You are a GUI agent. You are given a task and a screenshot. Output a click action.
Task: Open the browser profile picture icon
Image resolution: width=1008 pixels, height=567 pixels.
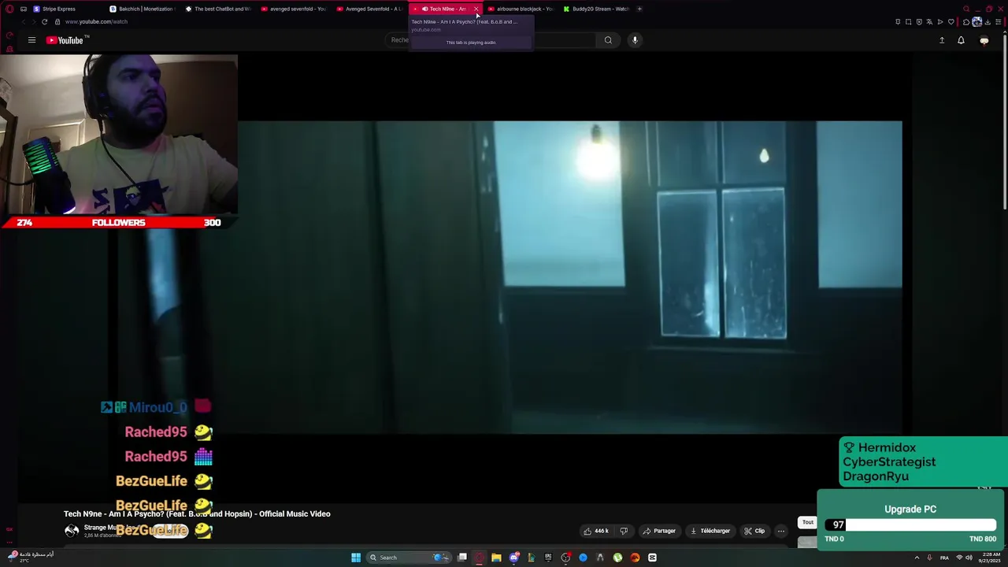click(977, 22)
